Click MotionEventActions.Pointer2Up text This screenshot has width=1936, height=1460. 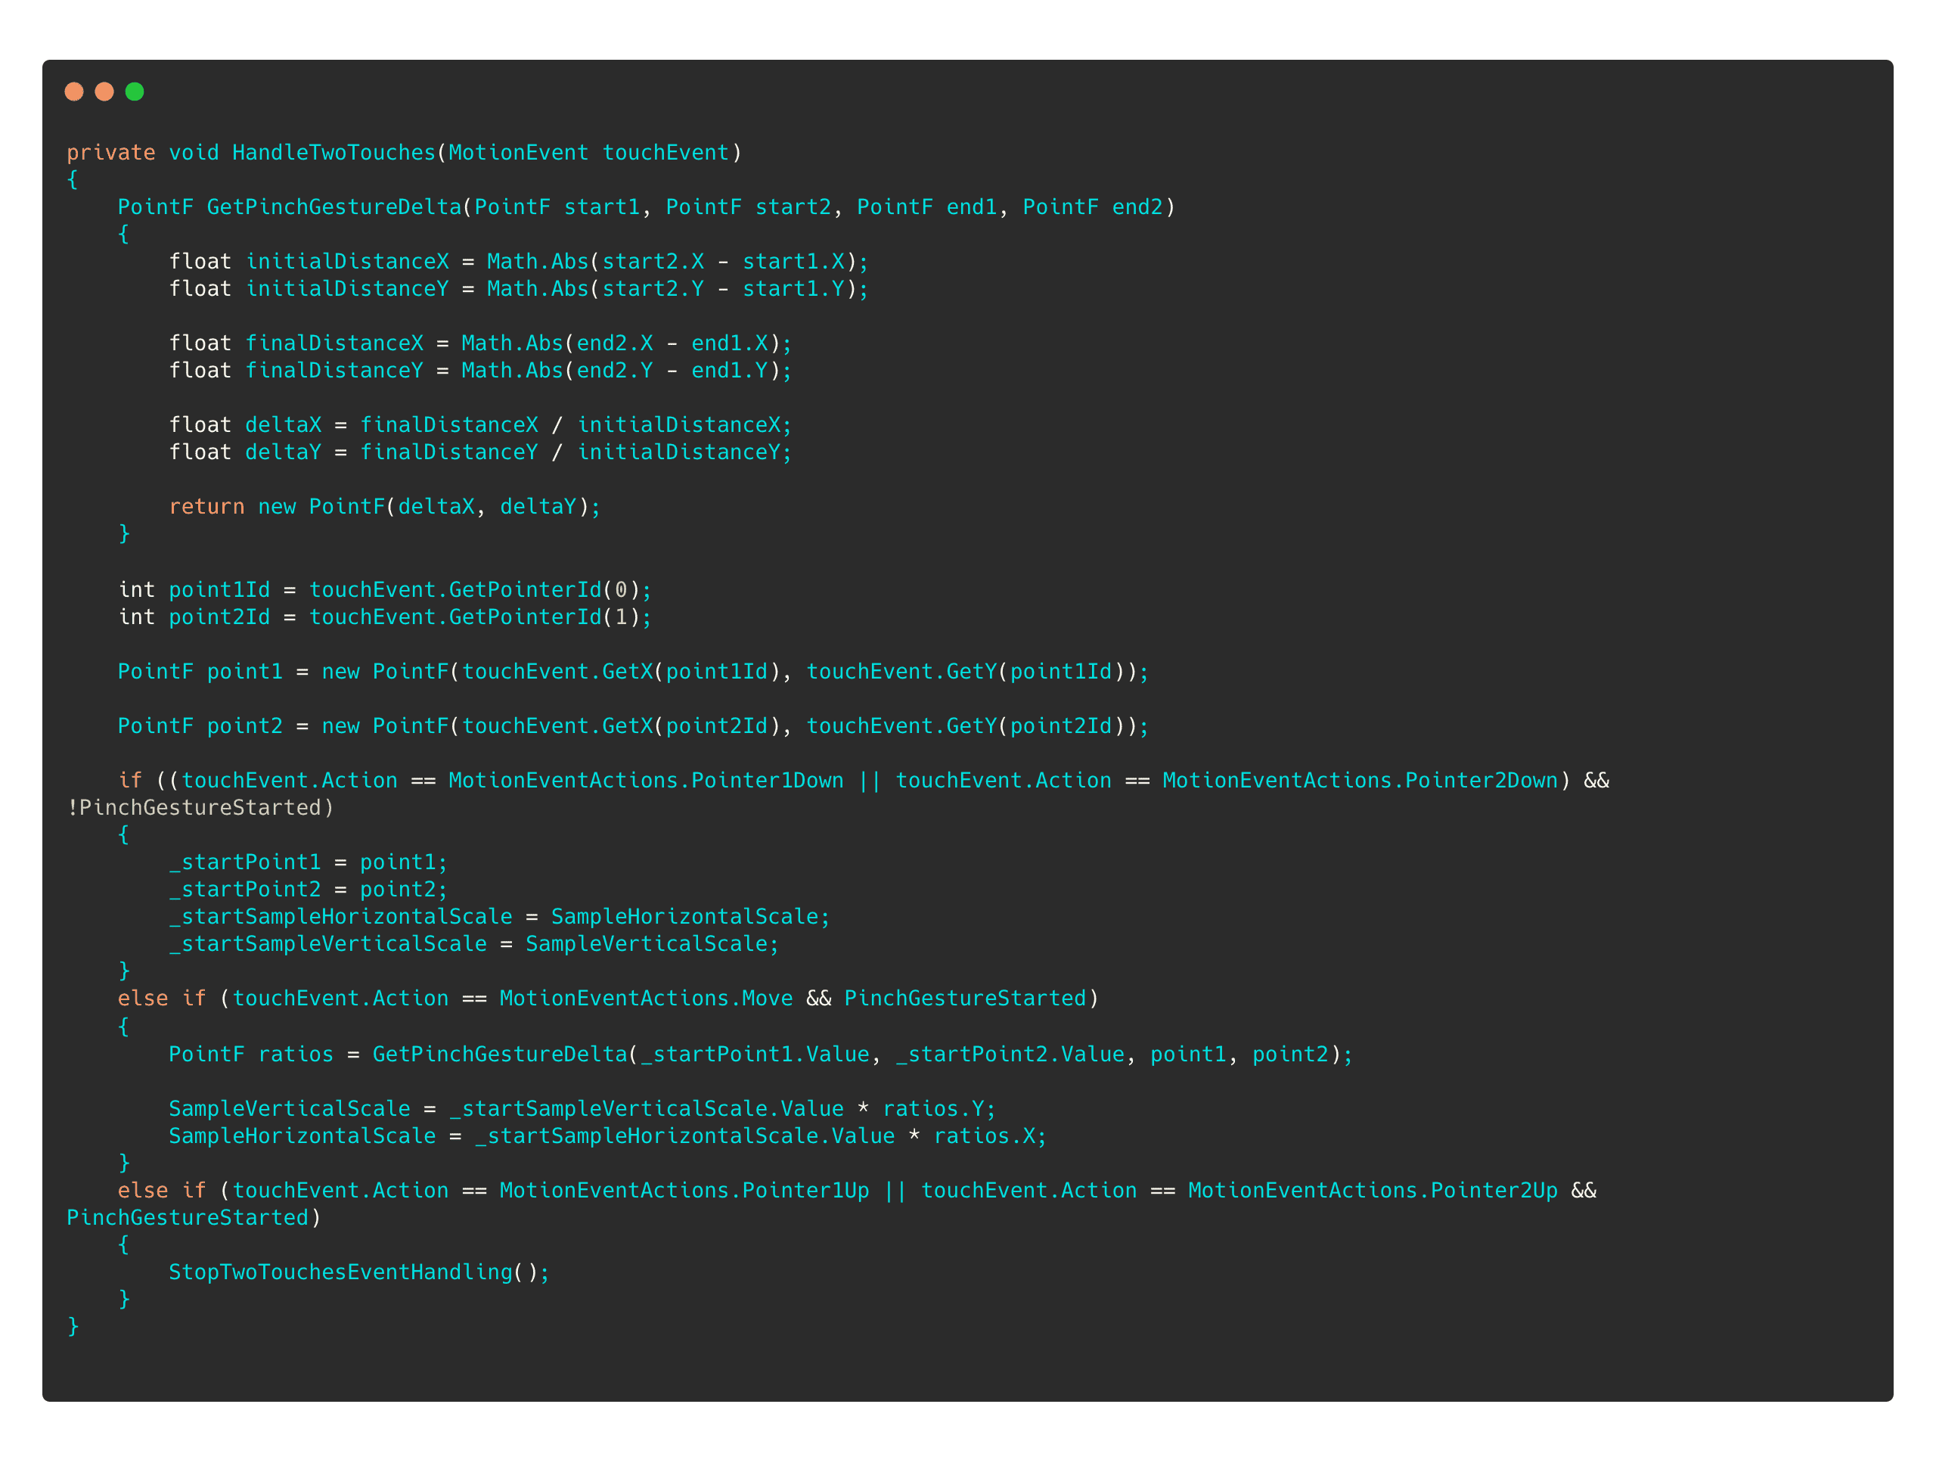click(1373, 1191)
